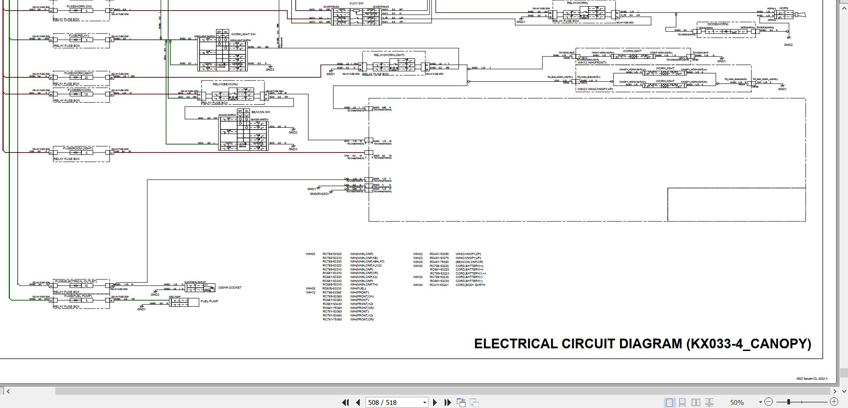
Task: Click the FUSE(BEACON) label
Action: 79,90
